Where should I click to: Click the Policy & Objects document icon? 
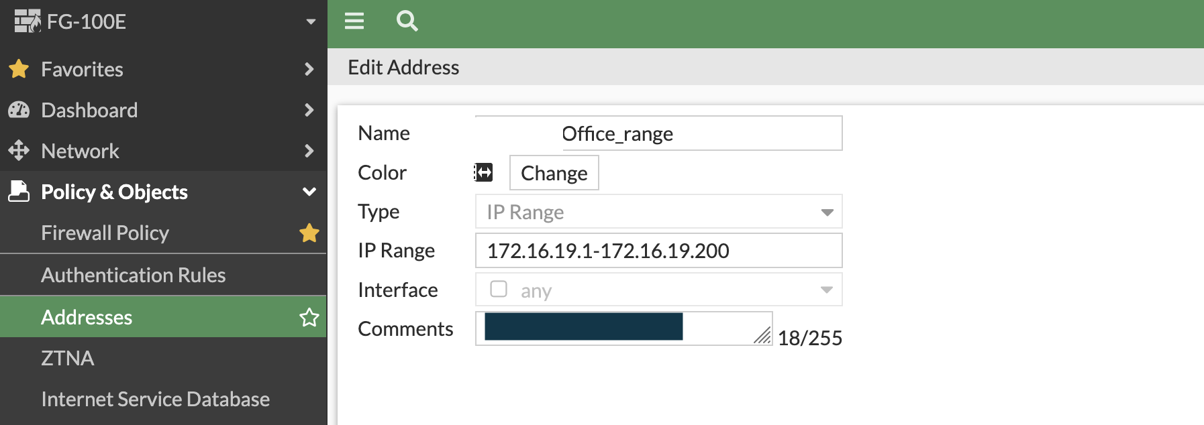(x=19, y=192)
